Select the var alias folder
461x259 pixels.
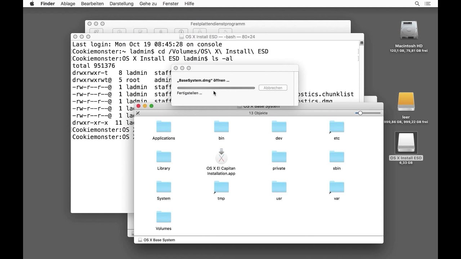336,187
